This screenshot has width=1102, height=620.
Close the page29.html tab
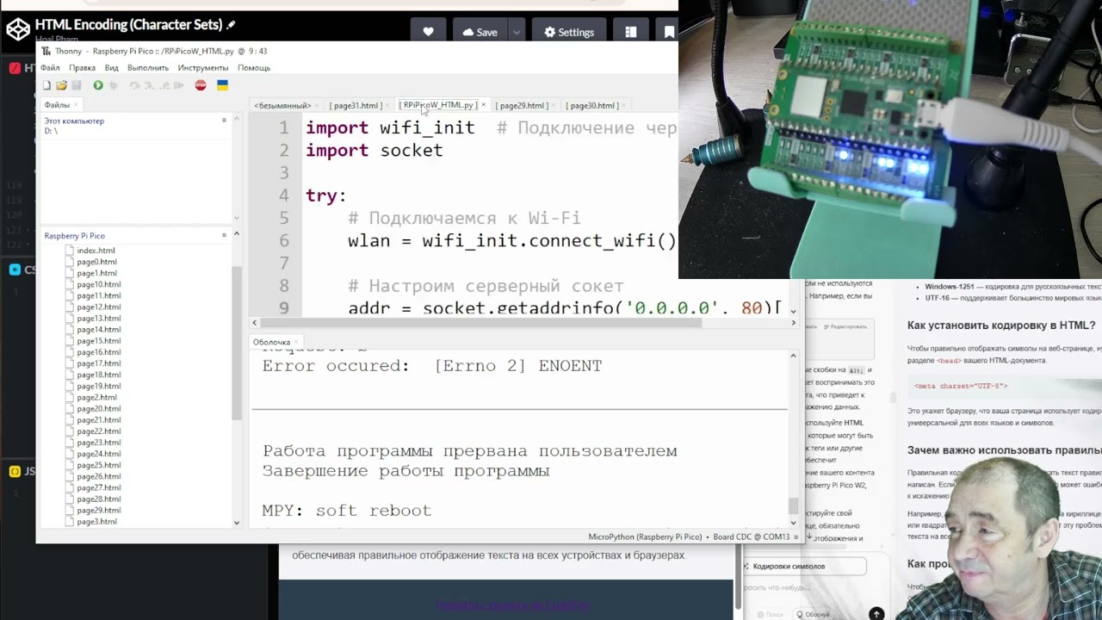click(552, 105)
